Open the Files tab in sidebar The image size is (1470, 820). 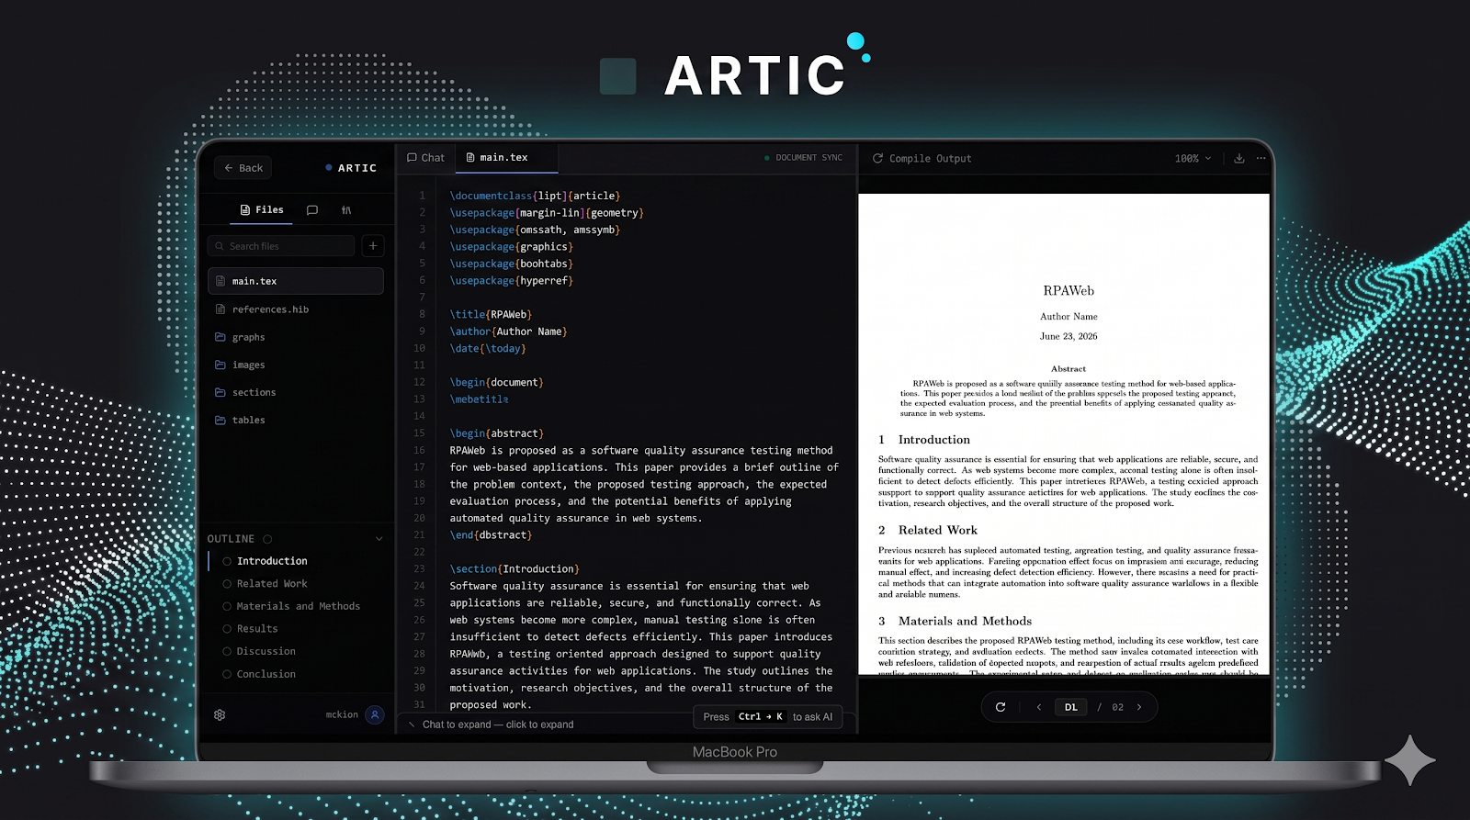(262, 210)
